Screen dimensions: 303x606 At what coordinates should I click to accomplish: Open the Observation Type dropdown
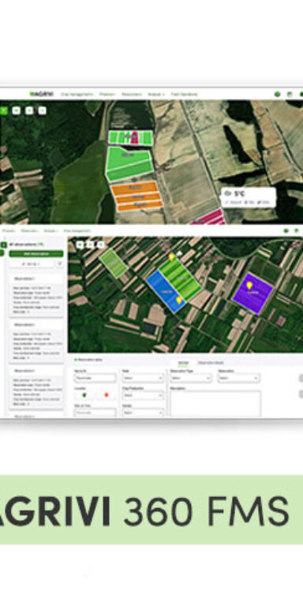pos(191,378)
